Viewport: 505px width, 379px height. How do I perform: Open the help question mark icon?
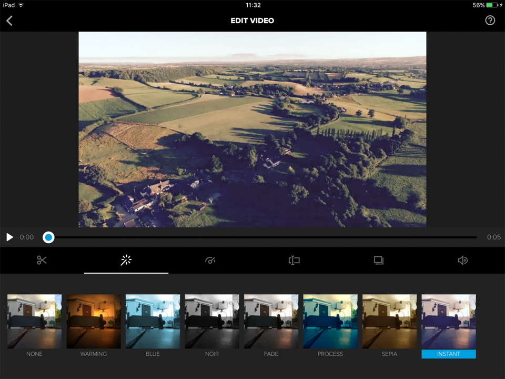click(x=490, y=21)
